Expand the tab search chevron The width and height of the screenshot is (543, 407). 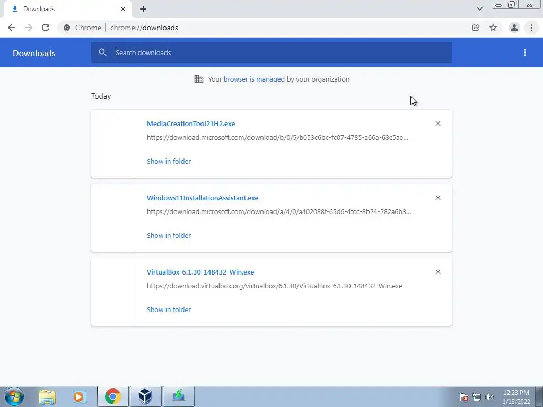click(479, 9)
